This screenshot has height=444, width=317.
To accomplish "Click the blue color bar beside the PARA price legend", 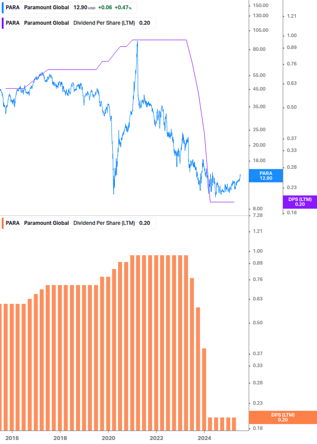I will [3, 8].
